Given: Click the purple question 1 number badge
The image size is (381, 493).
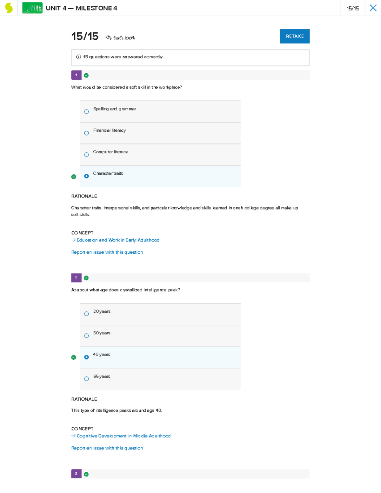Looking at the screenshot, I should point(76,75).
